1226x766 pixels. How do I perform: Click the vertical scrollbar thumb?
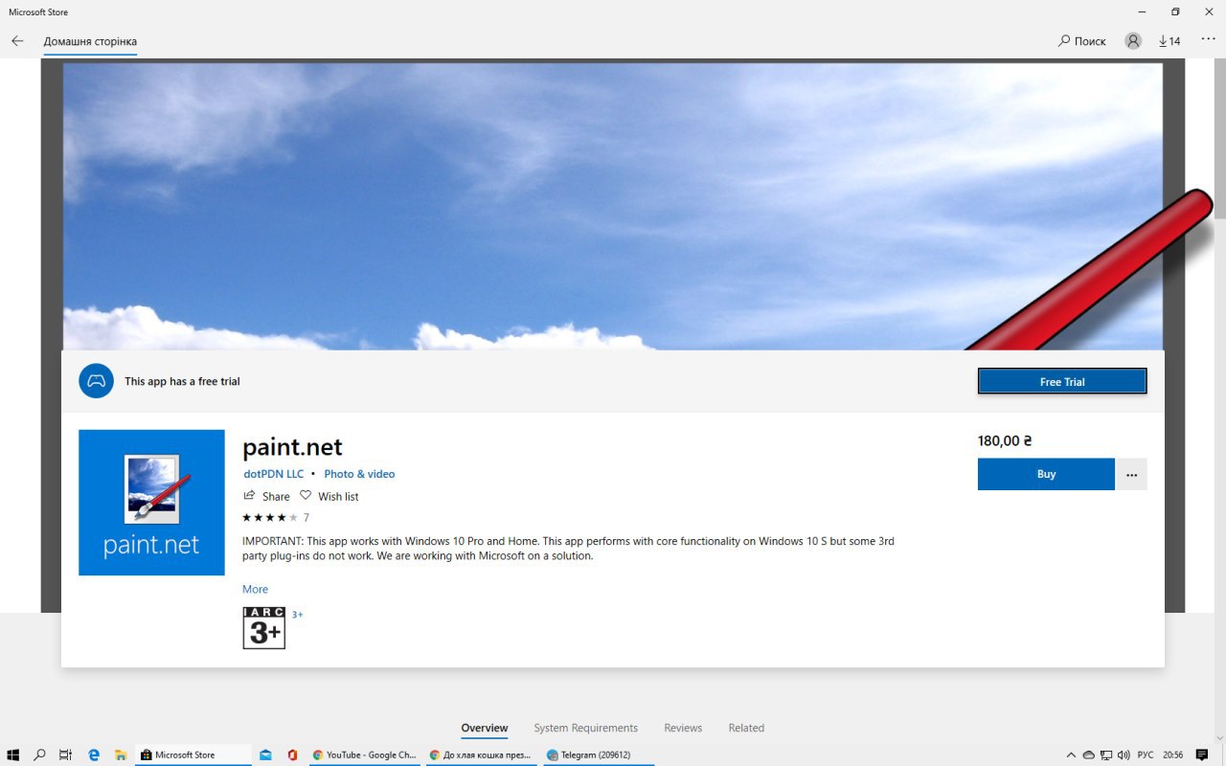pos(1220,138)
